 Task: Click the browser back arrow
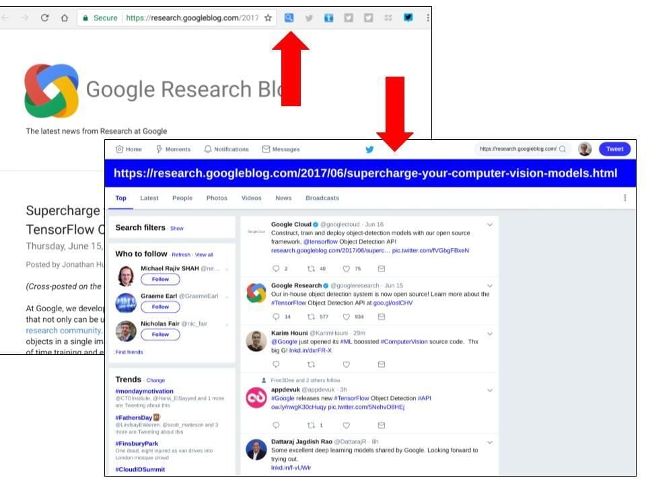[5, 17]
